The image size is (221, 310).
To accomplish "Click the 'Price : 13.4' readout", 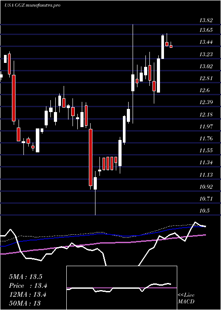I will tap(28, 286).
